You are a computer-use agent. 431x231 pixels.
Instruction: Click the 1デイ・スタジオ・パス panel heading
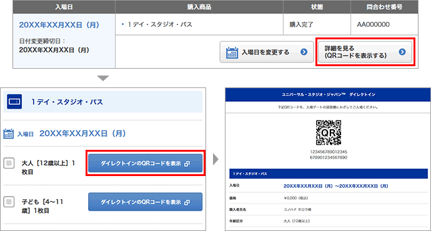pos(67,102)
